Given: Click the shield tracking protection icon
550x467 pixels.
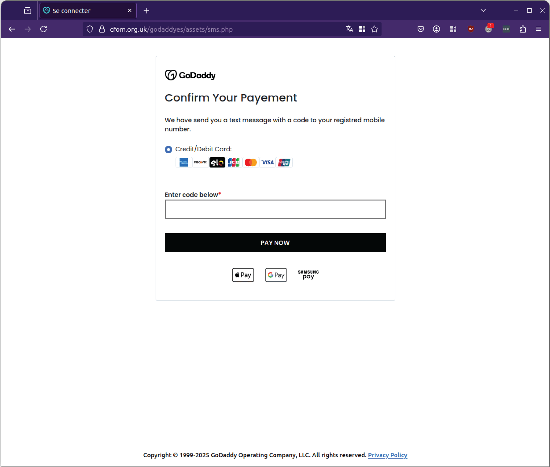Looking at the screenshot, I should (x=90, y=29).
